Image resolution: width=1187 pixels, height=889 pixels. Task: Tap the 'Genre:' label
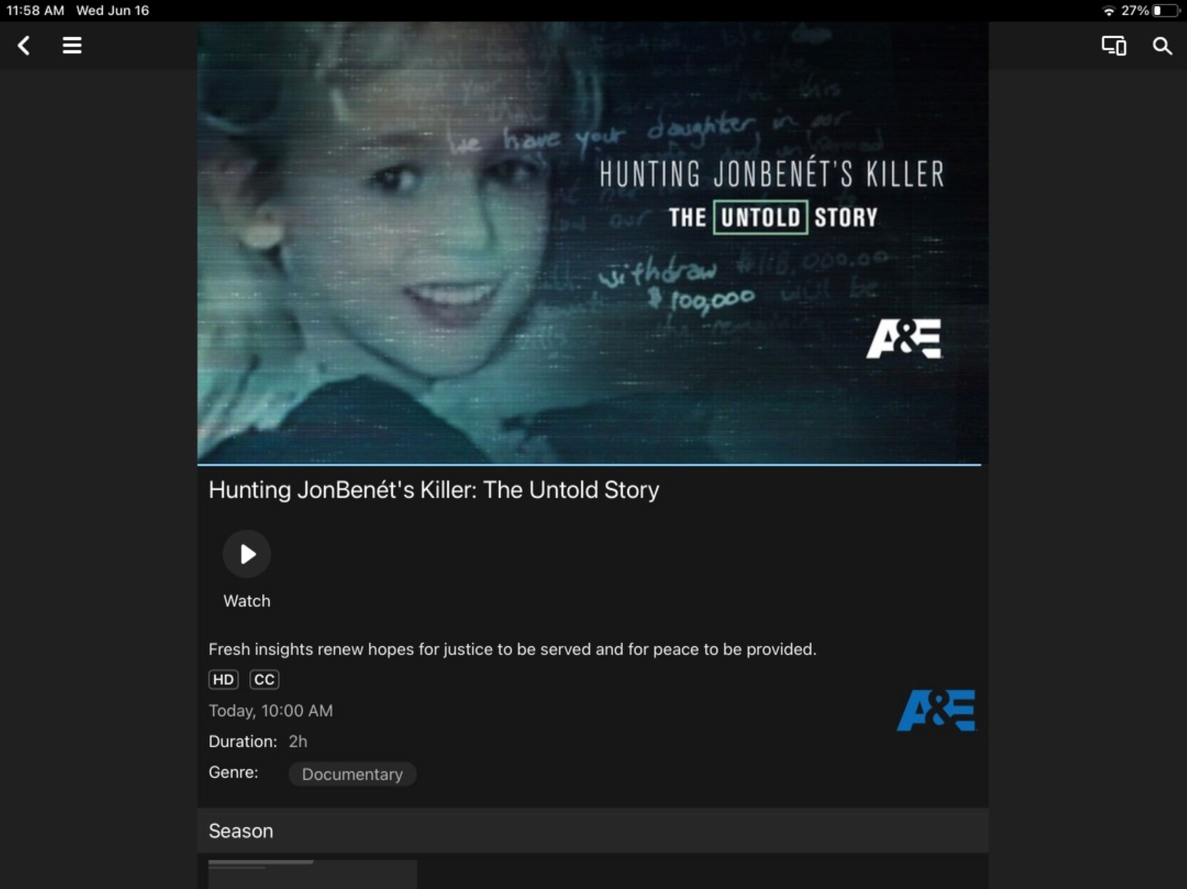click(233, 772)
